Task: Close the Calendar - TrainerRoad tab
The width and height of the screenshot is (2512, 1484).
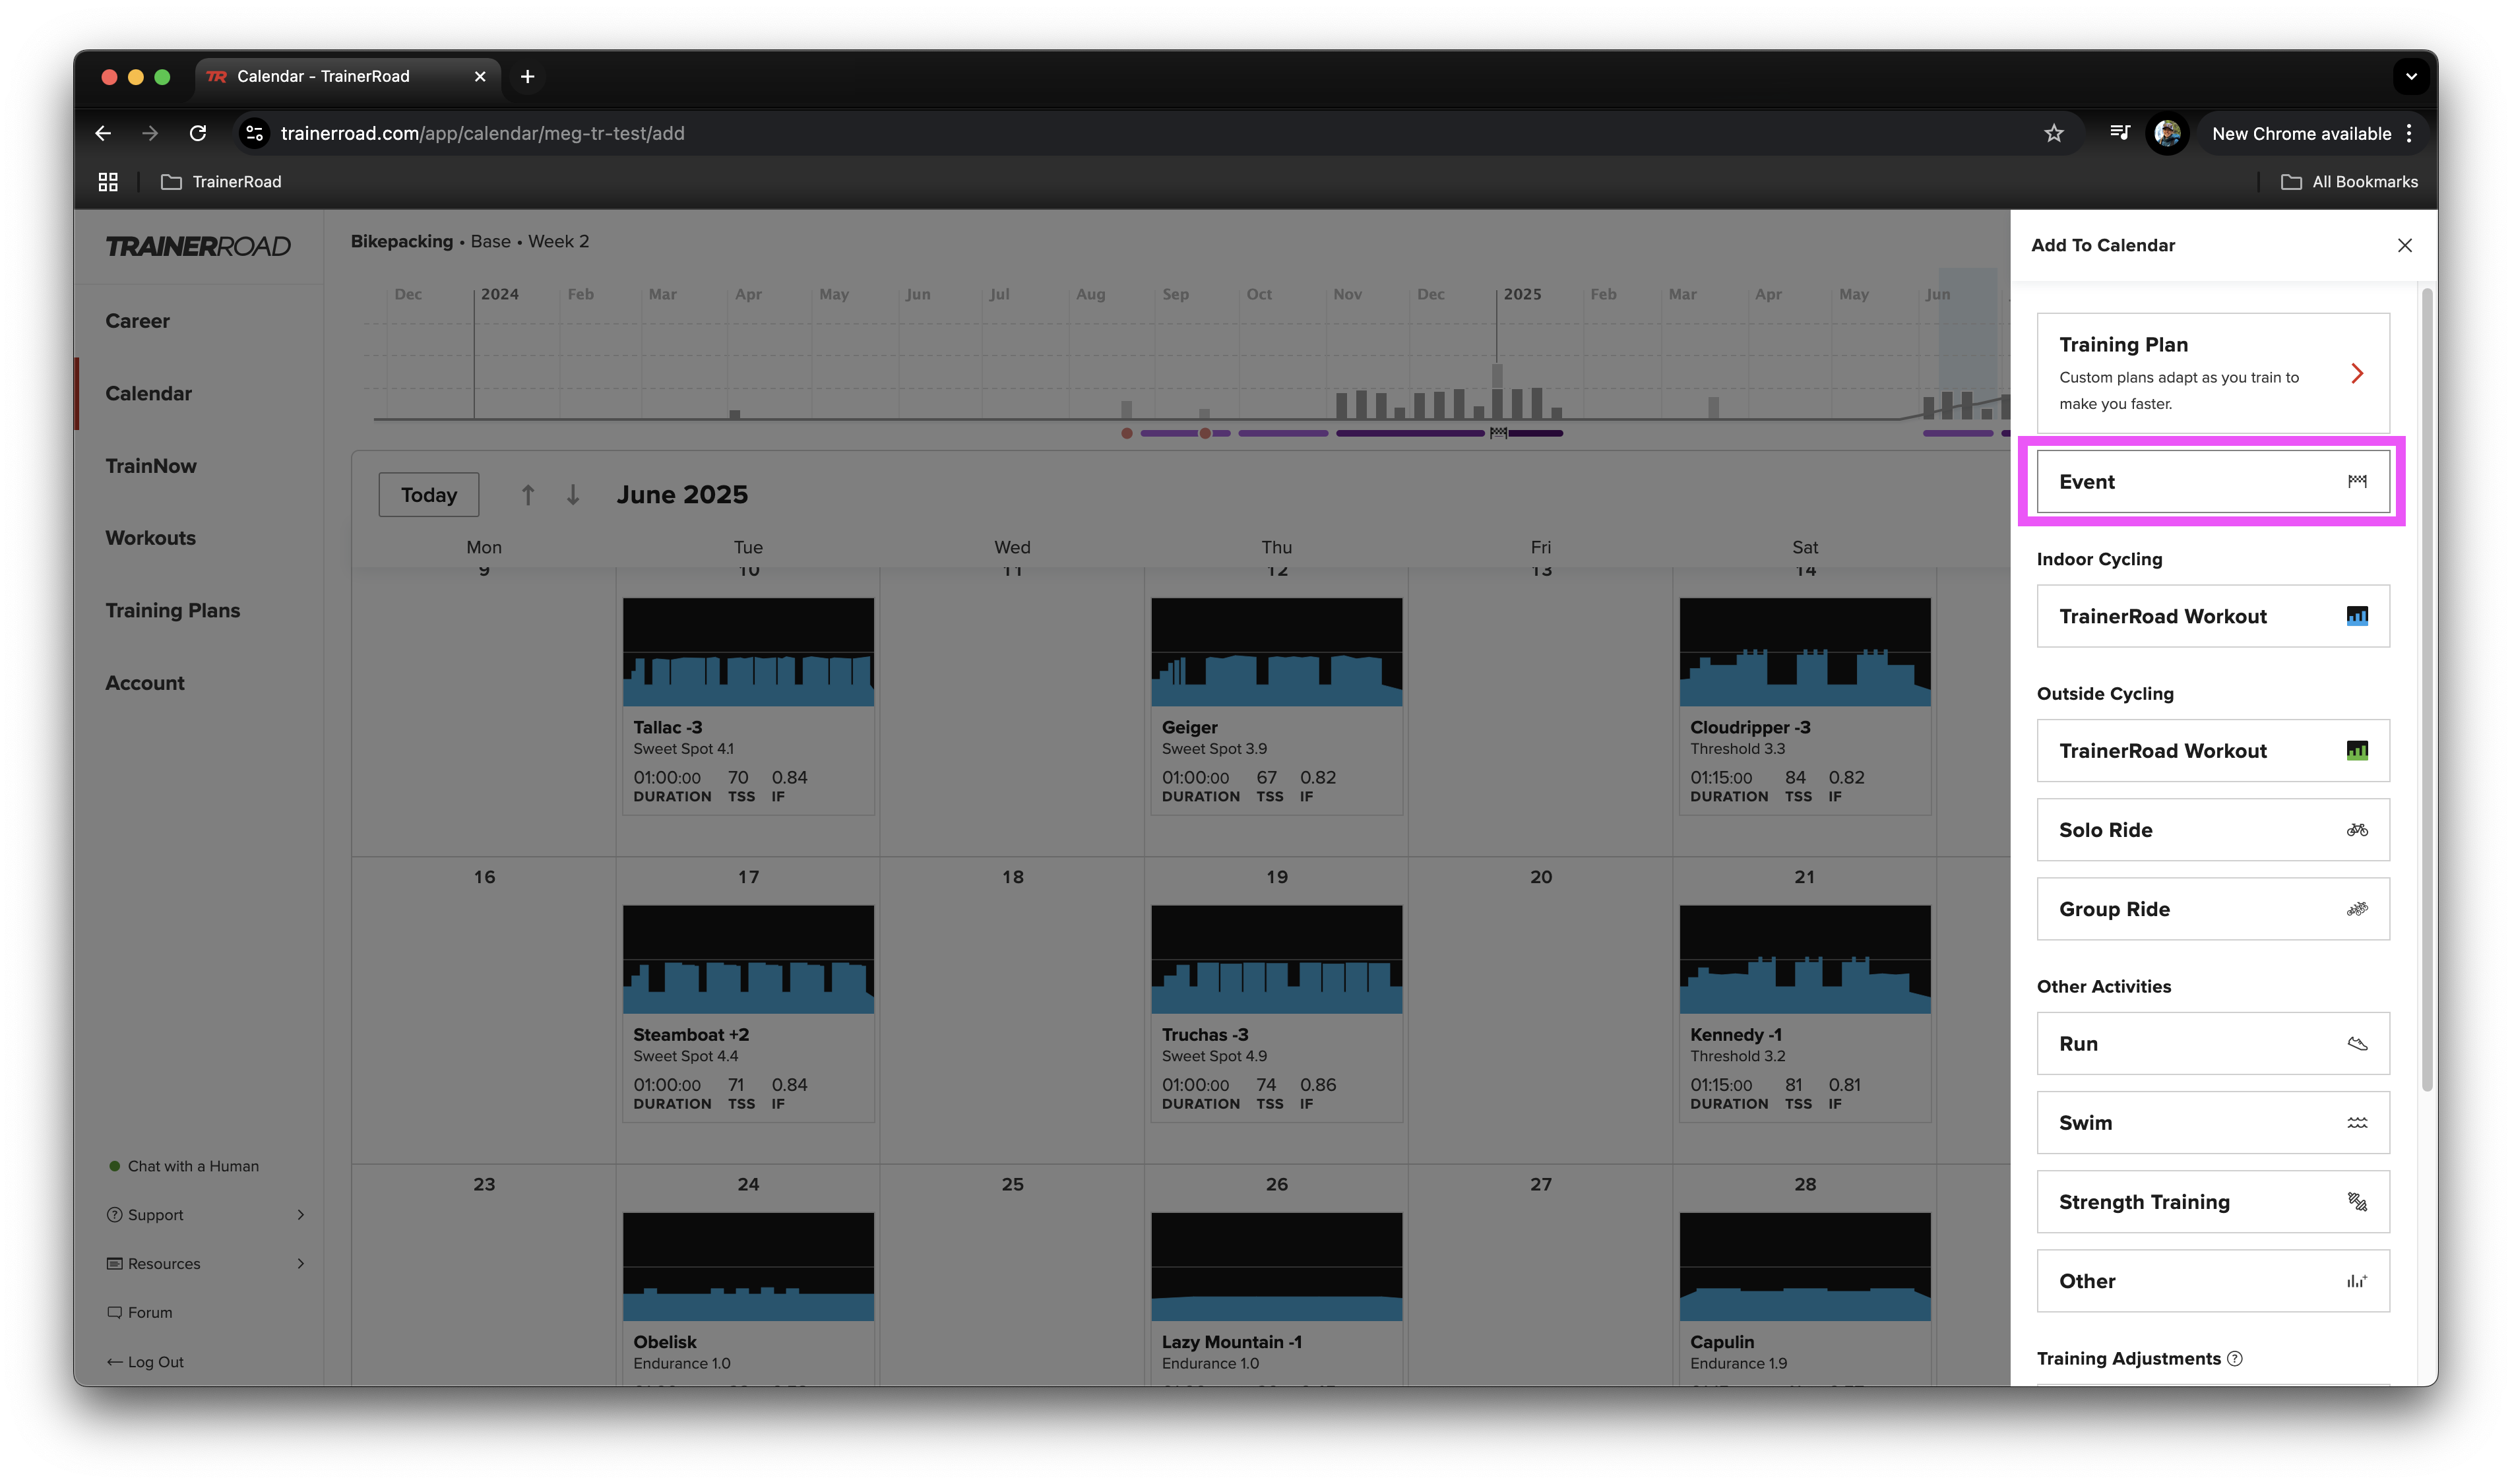Action: click(480, 76)
